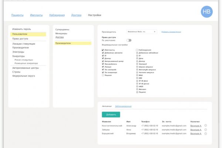The image size is (222, 148).
Task: Open Васильев А. link in Борщевский row
Action: 196,134
